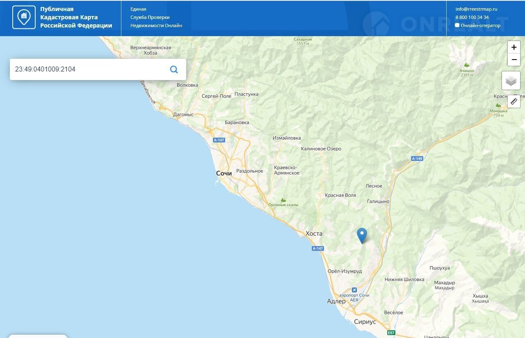Click the Хоста label on the map
This screenshot has width=525, height=338.
314,234
